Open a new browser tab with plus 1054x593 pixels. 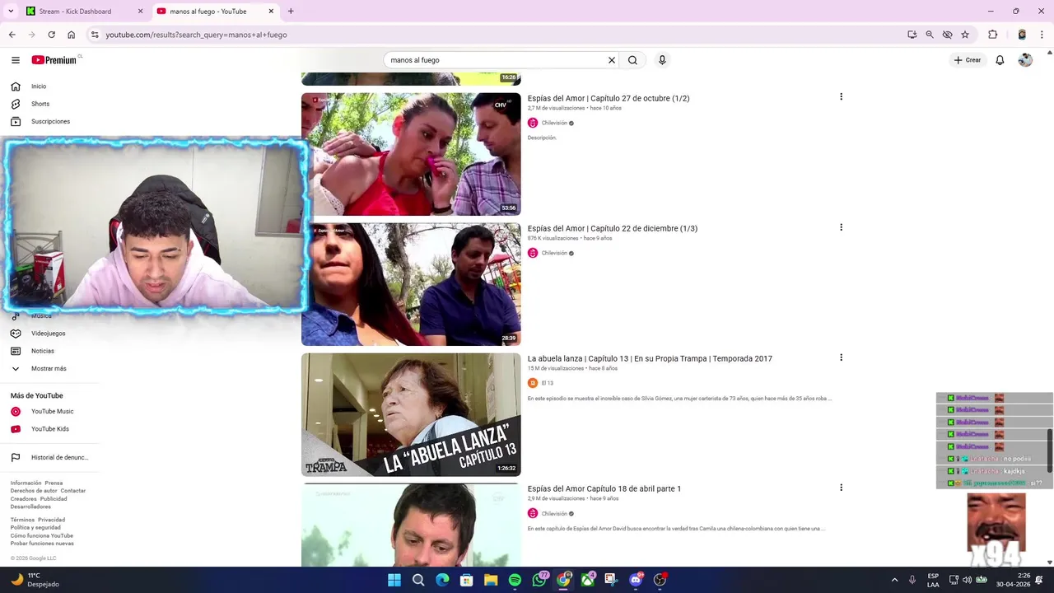point(291,12)
